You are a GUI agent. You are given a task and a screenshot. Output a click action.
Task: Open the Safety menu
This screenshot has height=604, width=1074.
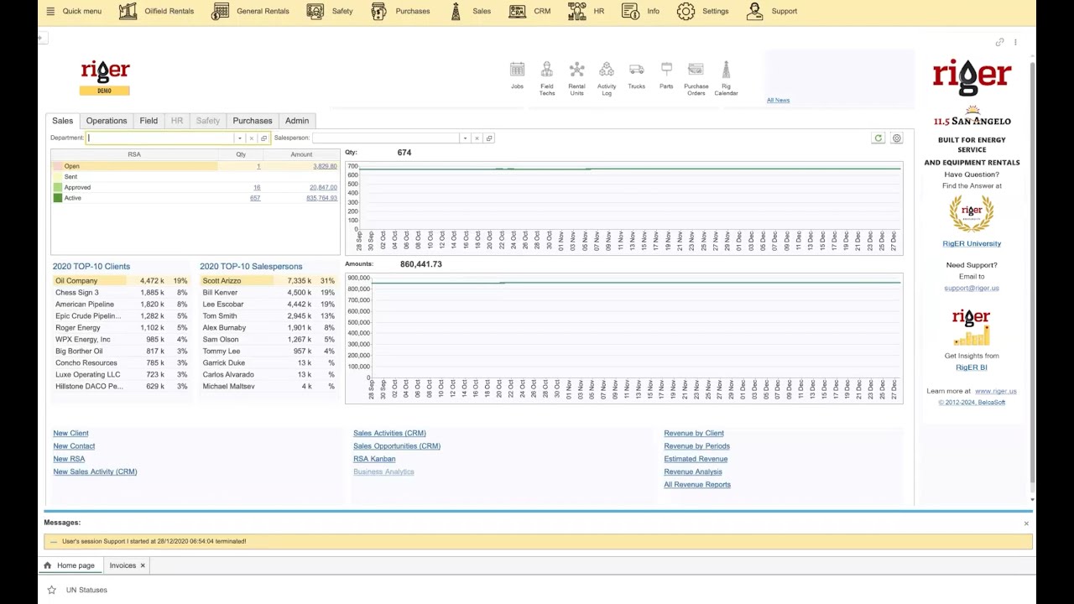pos(330,11)
